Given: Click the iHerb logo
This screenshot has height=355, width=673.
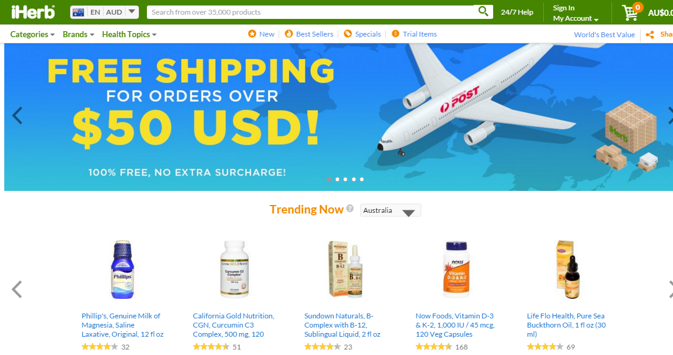Looking at the screenshot, I should click(33, 12).
